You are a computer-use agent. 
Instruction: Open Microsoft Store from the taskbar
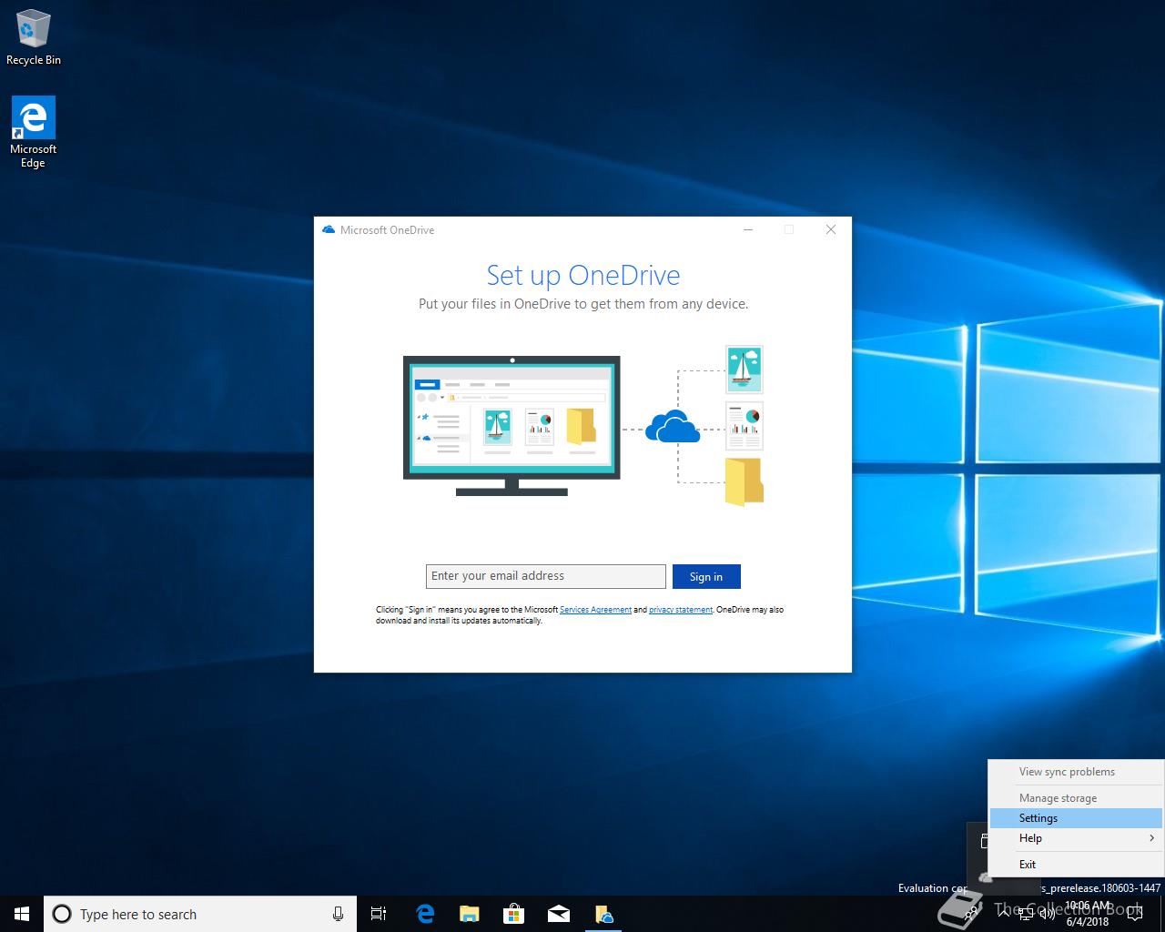(514, 914)
